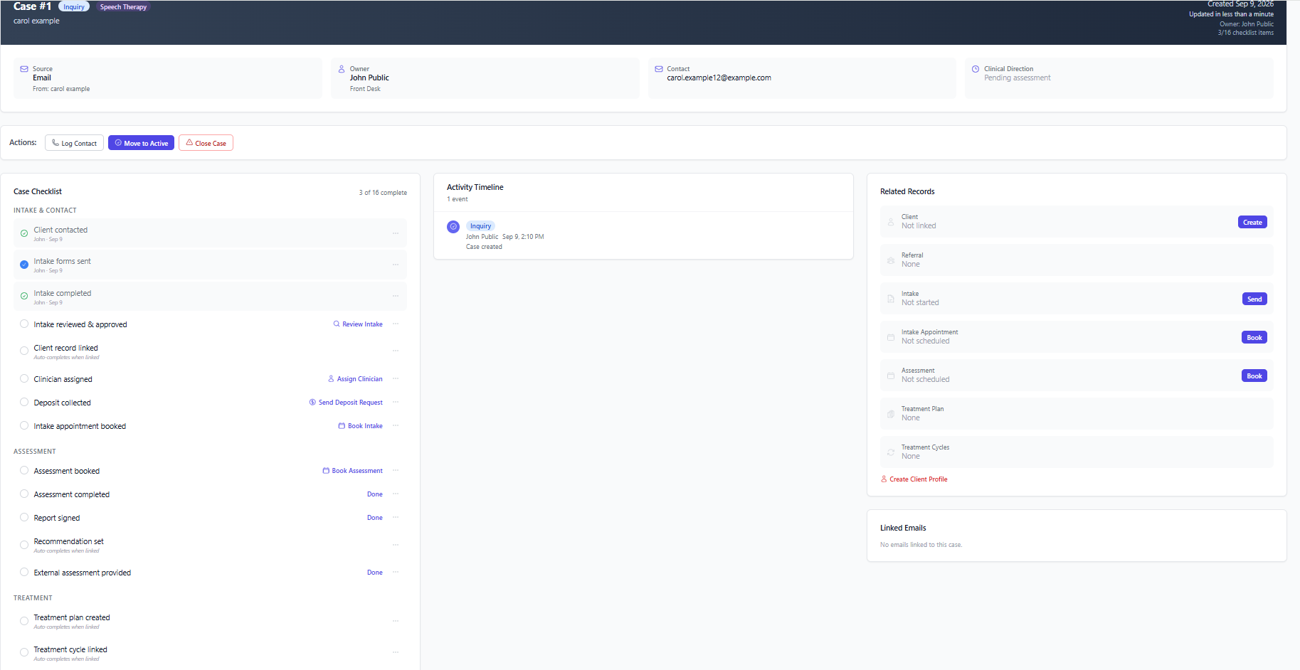The height and width of the screenshot is (670, 1300).
Task: Click the calendar icon in Intake Appointment row
Action: pos(891,337)
